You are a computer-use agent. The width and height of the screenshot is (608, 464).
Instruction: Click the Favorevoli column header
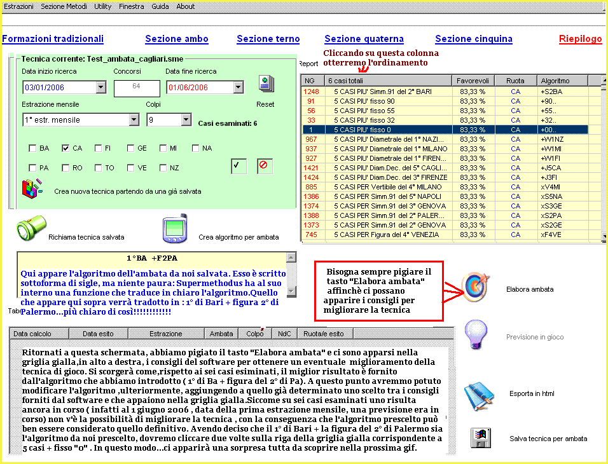tap(473, 81)
